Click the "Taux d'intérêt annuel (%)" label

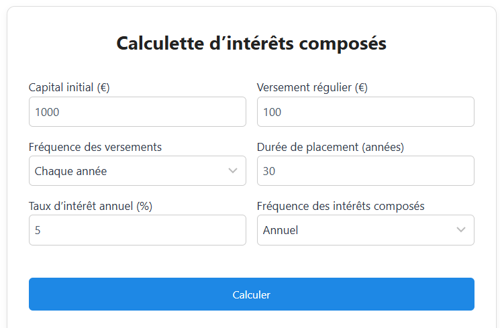tap(91, 206)
